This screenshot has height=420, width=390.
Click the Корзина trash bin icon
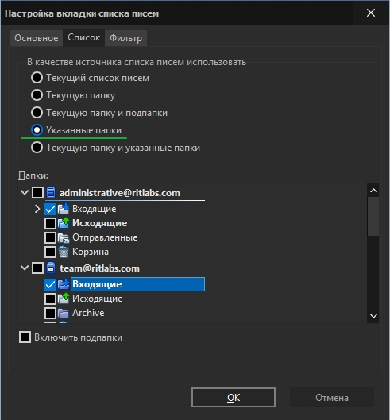(x=64, y=252)
